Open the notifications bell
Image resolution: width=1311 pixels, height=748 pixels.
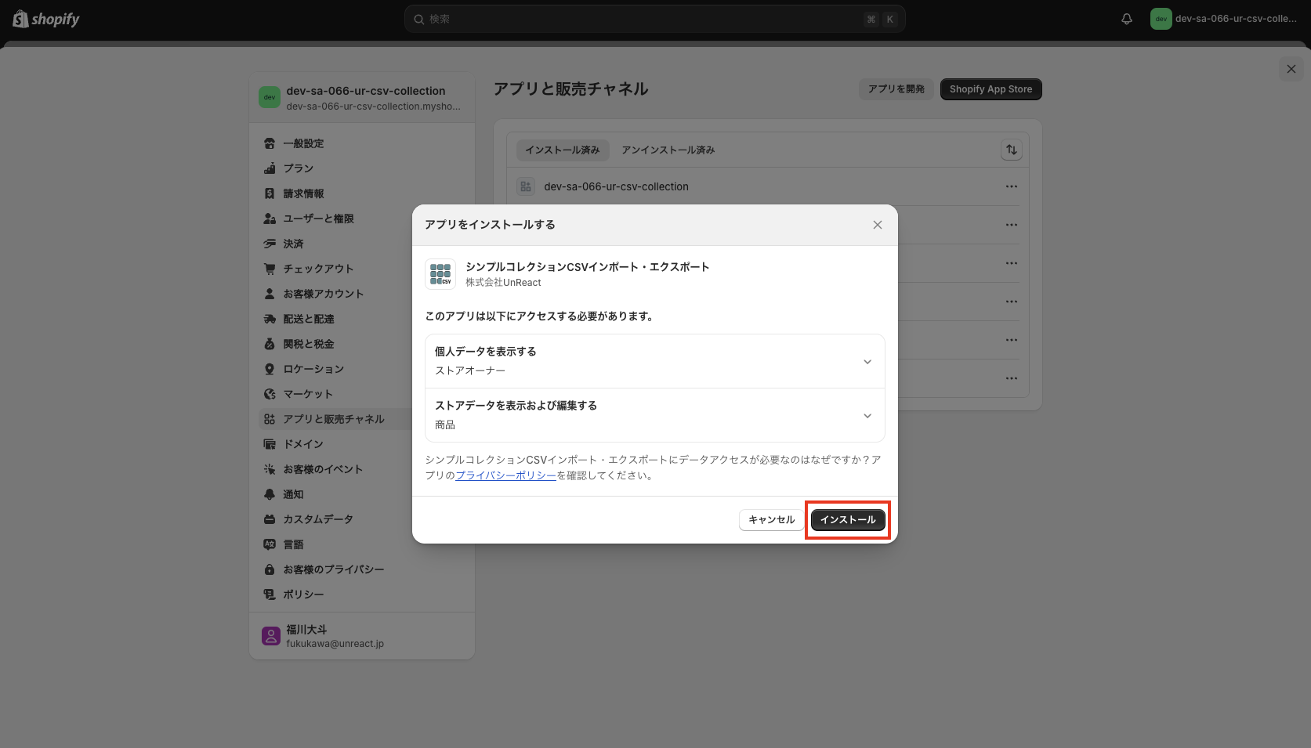point(1127,19)
